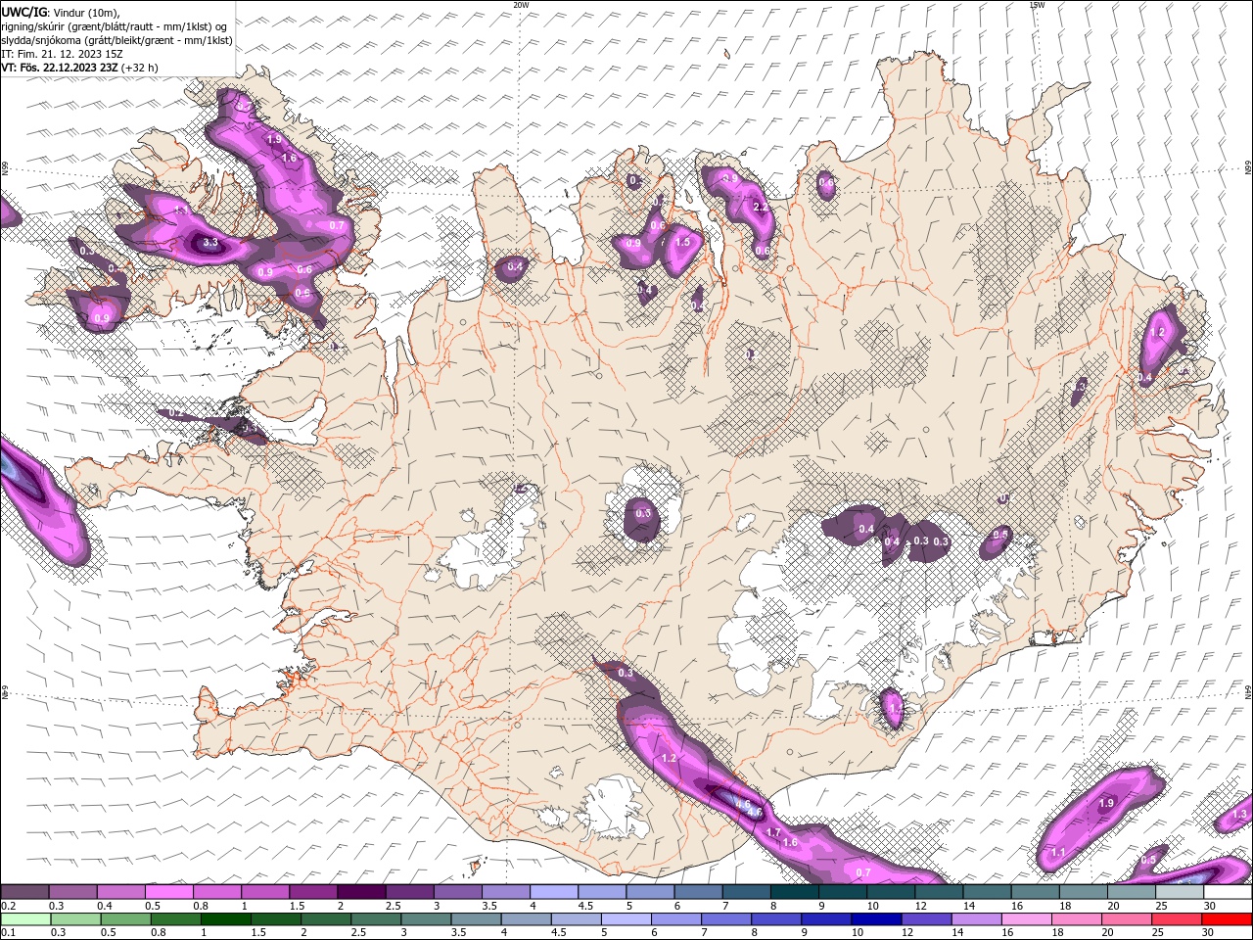Select the dark purple 2 swatch on purple-to-teal scale
1253x940 pixels.
361,892
